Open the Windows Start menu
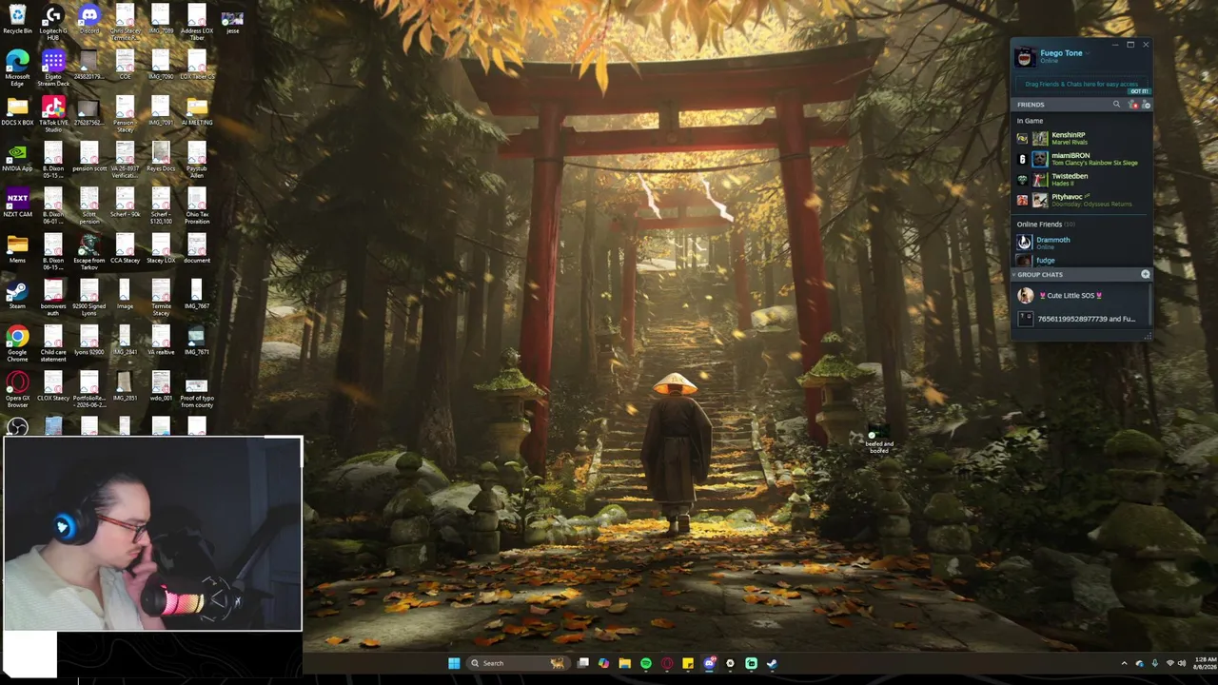This screenshot has width=1218, height=685. coord(454,663)
